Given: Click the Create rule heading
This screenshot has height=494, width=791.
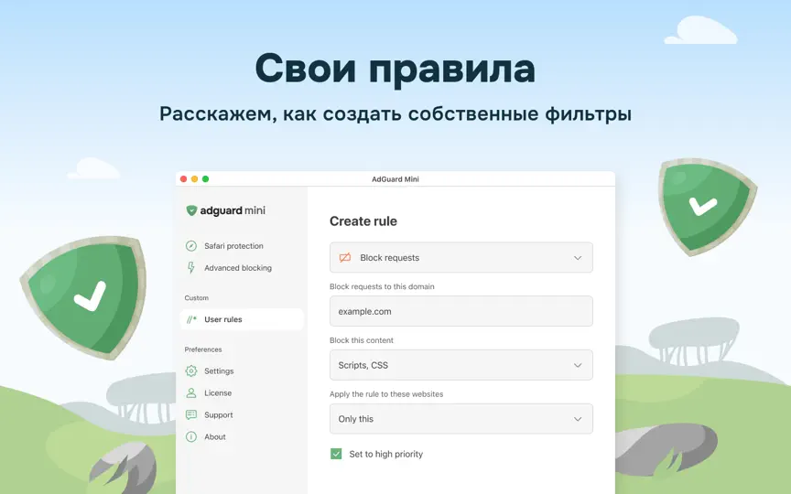Looking at the screenshot, I should 363,221.
